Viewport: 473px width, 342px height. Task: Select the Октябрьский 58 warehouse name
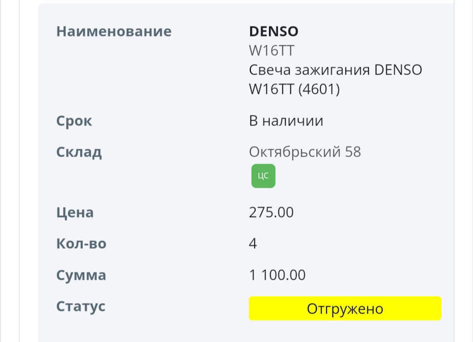click(x=305, y=152)
